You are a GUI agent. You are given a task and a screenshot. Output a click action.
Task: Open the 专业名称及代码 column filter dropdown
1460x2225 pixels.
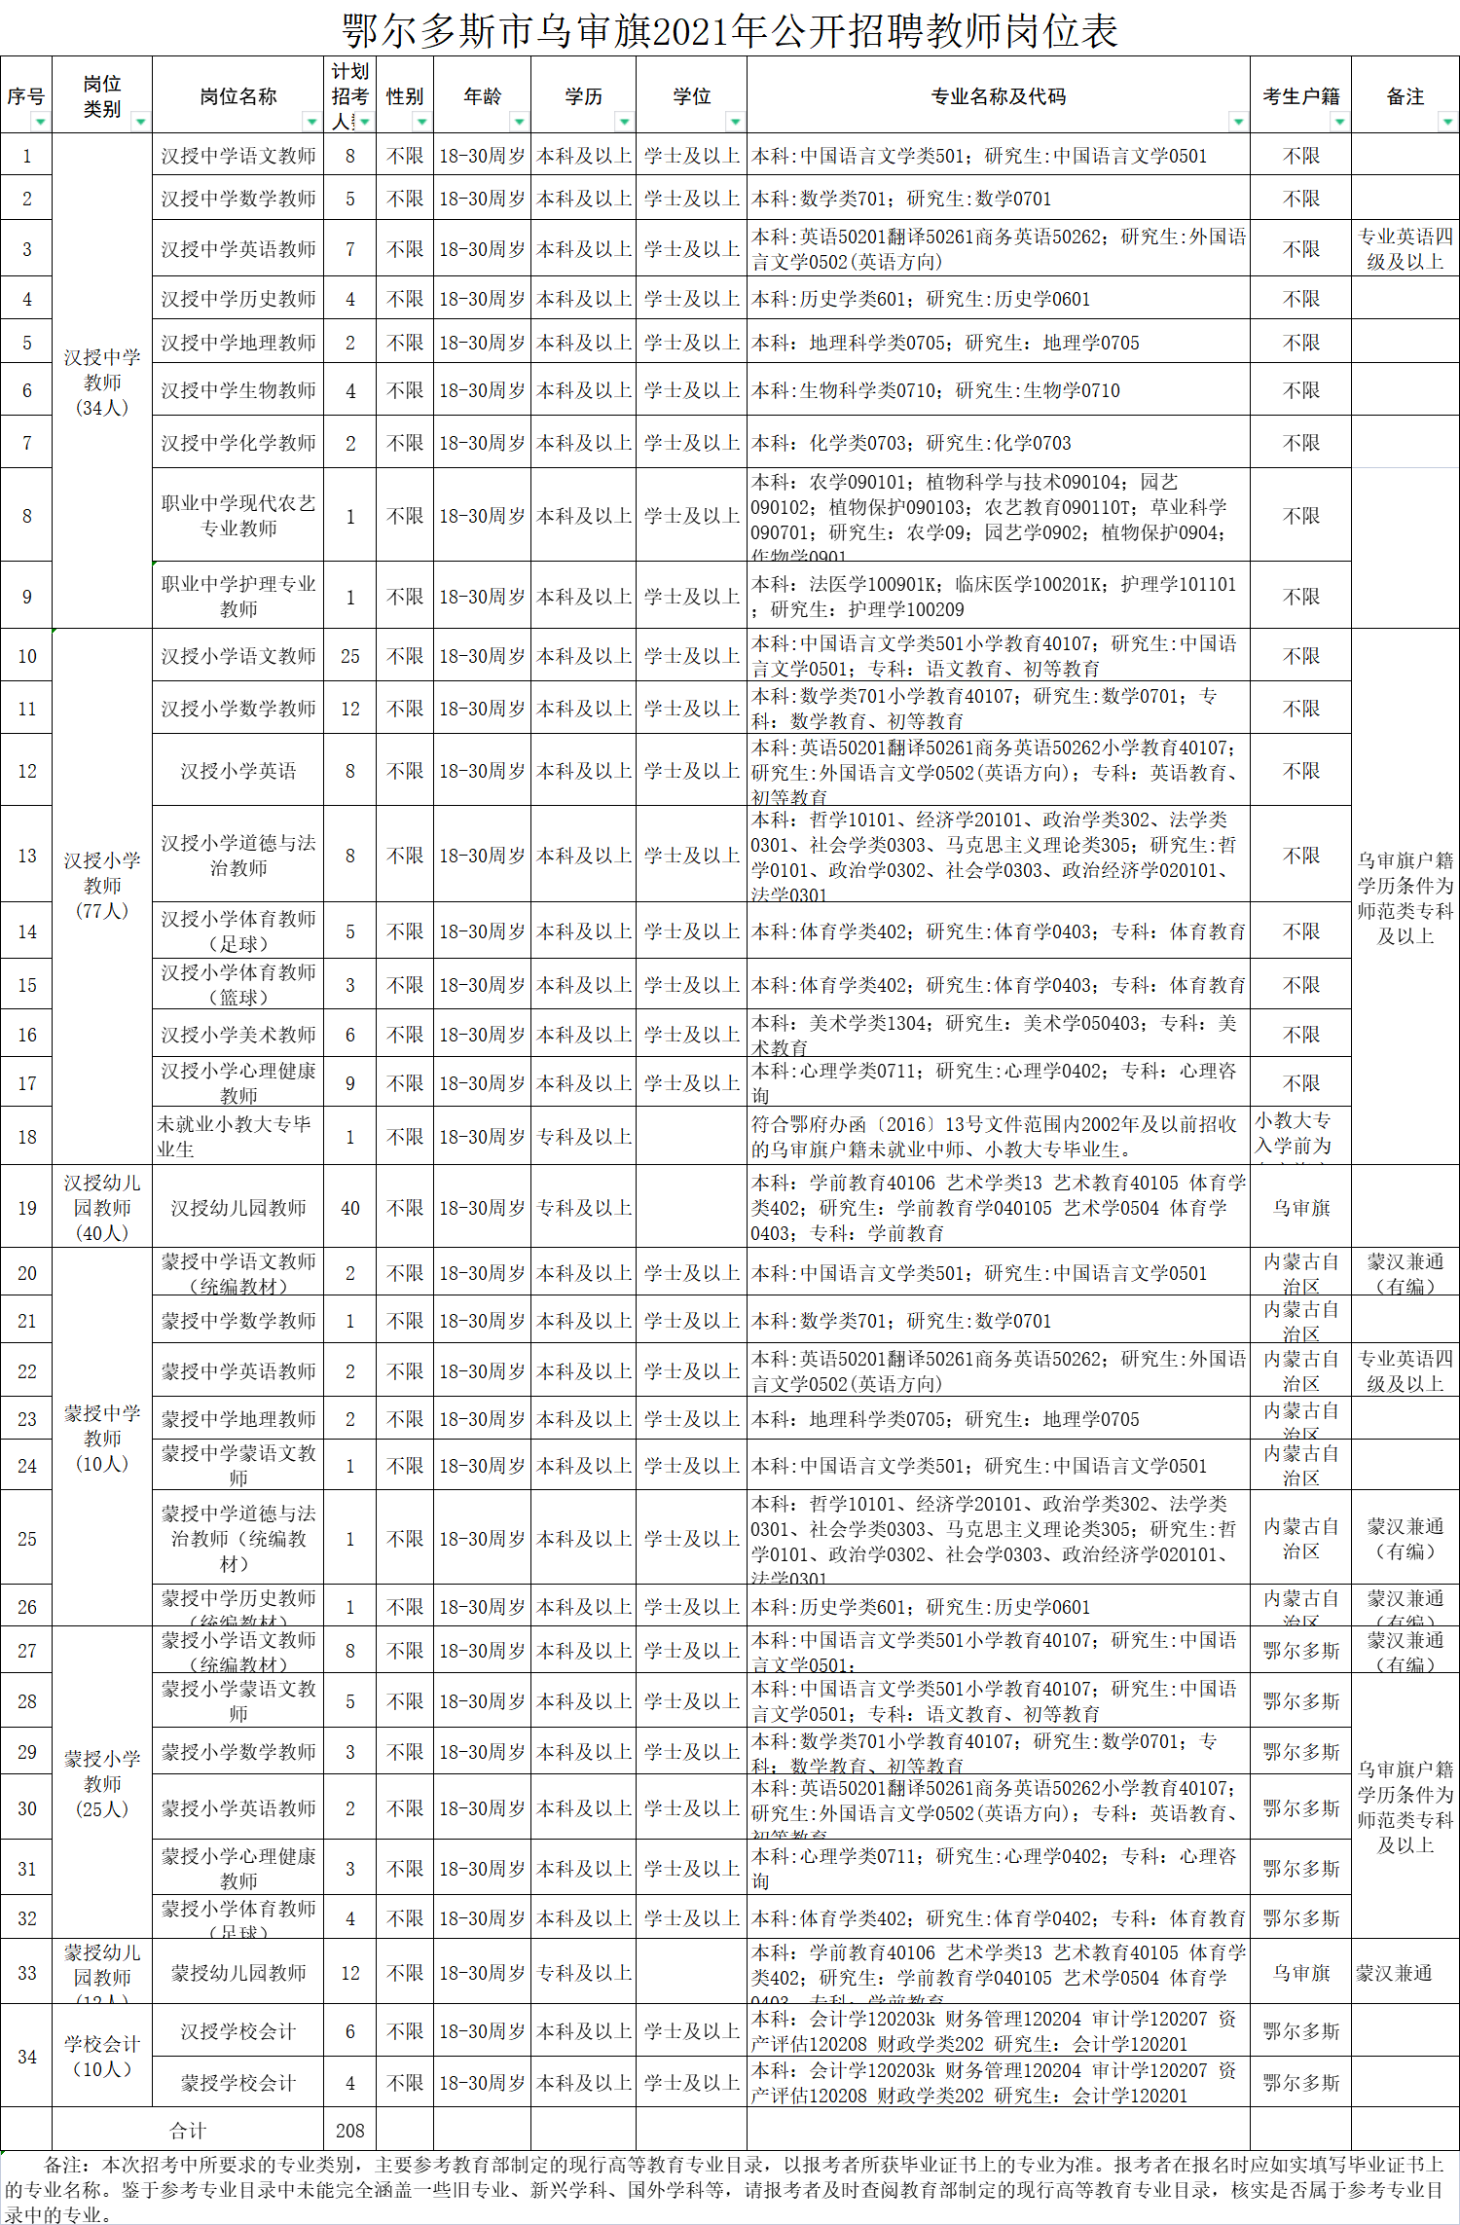click(1238, 122)
